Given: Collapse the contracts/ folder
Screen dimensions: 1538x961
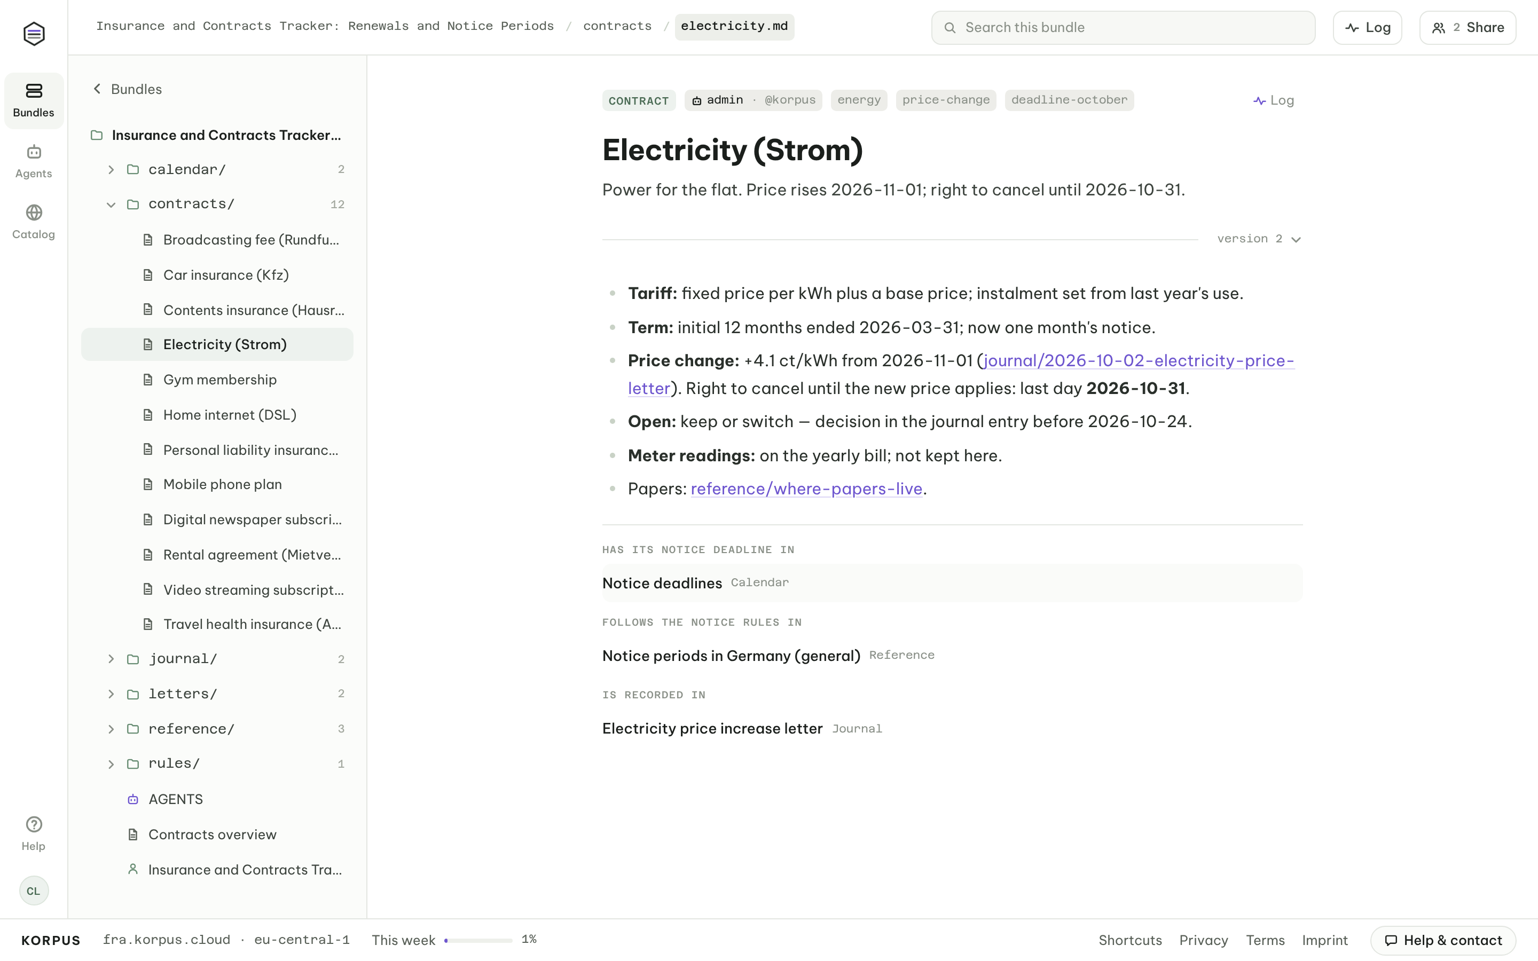Looking at the screenshot, I should (111, 204).
